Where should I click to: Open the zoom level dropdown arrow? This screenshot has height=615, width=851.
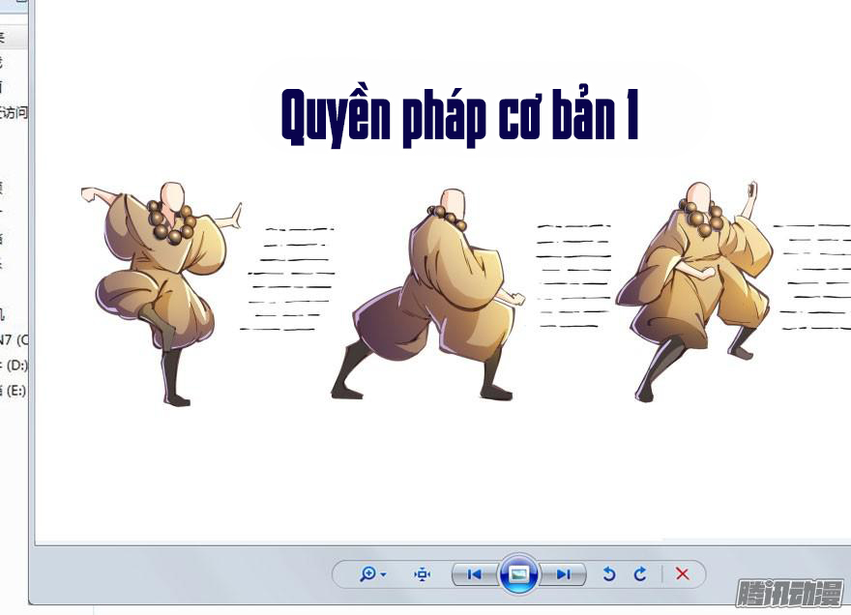click(381, 573)
